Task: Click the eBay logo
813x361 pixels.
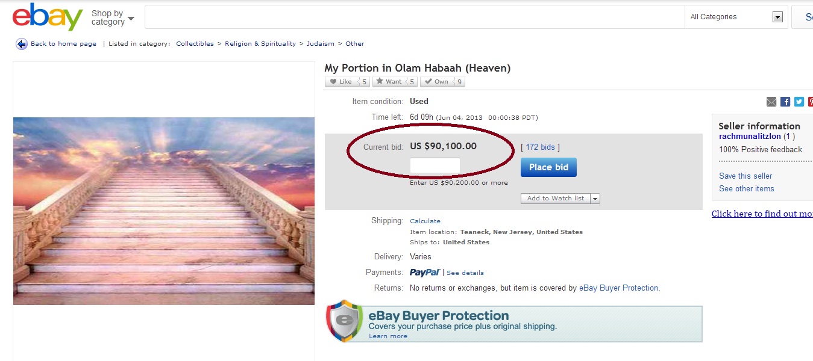Action: tap(47, 17)
